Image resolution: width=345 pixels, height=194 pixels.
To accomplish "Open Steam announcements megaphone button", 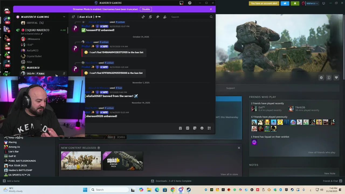I will [x=285, y=4].
